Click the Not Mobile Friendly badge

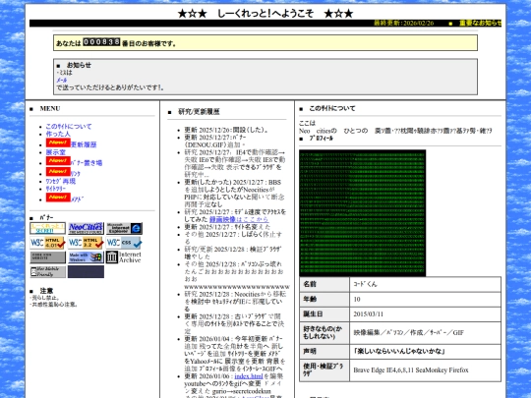48,272
